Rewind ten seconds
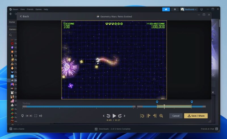The width and height of the screenshot is (227, 139). pos(108,116)
